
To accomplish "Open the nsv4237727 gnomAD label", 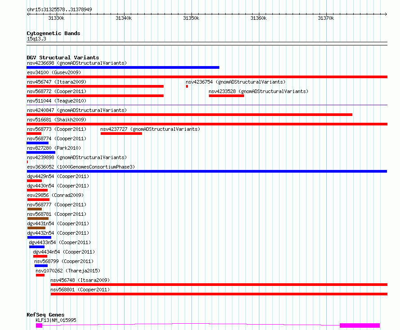I will (150, 129).
